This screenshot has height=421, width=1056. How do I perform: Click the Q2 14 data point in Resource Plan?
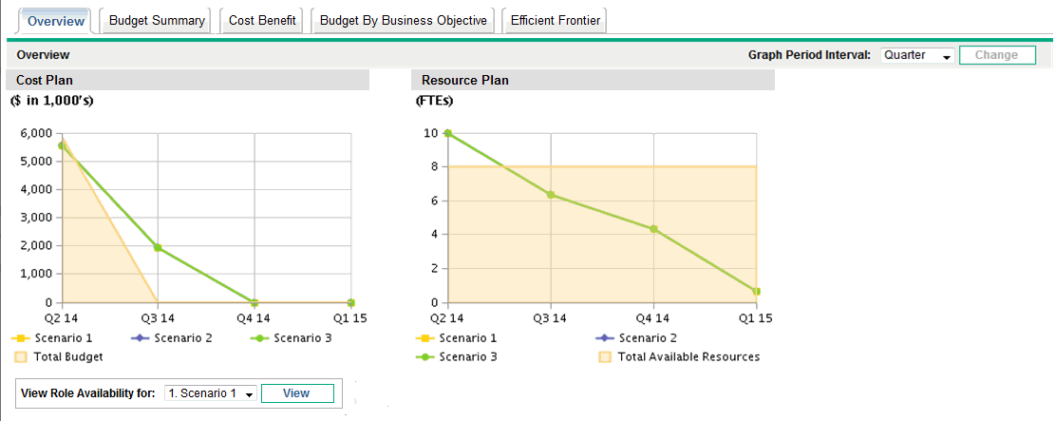[x=448, y=134]
